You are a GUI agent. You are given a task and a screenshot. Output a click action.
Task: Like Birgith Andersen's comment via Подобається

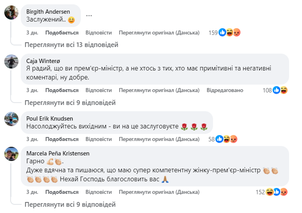click(62, 33)
